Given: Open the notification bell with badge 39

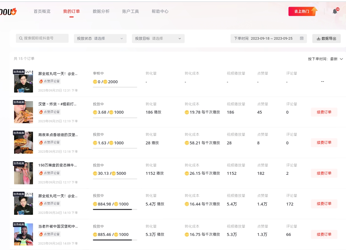Looking at the screenshot, I should [335, 11].
